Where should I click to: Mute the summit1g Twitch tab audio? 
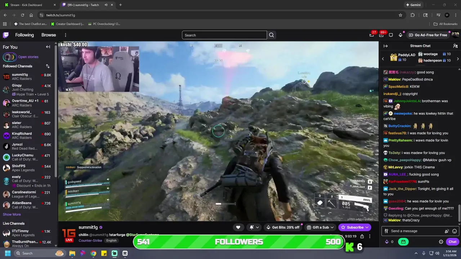tap(106, 5)
